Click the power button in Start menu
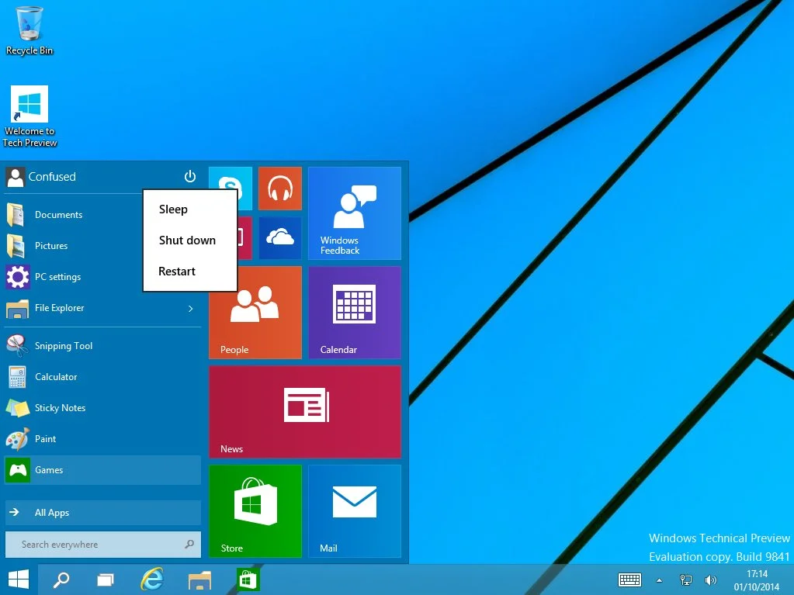Viewport: 794px width, 595px height. point(190,176)
